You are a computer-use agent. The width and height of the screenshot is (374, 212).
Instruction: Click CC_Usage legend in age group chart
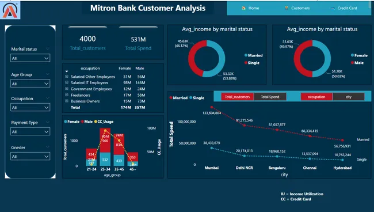pos(104,122)
